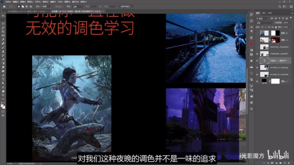Click the subtract from selection button
The image size is (294, 165).
click(x=27, y=6)
